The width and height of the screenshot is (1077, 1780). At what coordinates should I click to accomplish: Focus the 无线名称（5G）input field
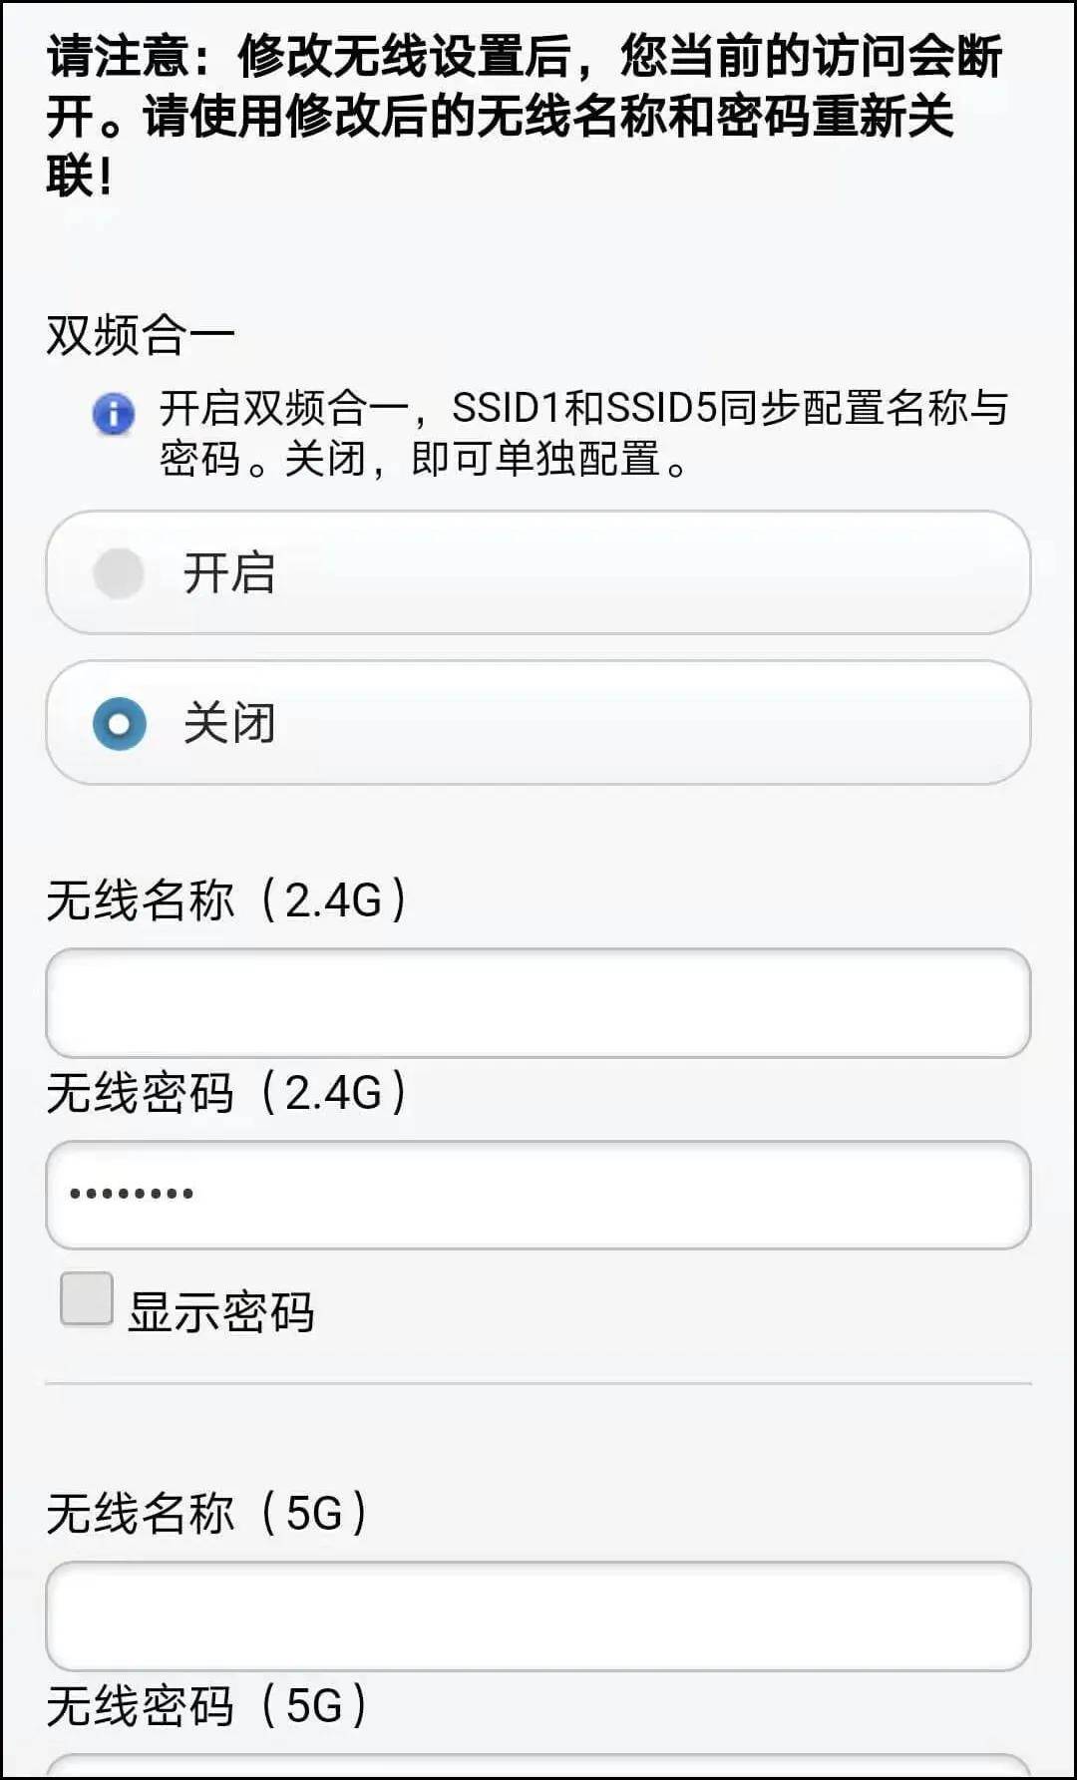click(x=538, y=1616)
